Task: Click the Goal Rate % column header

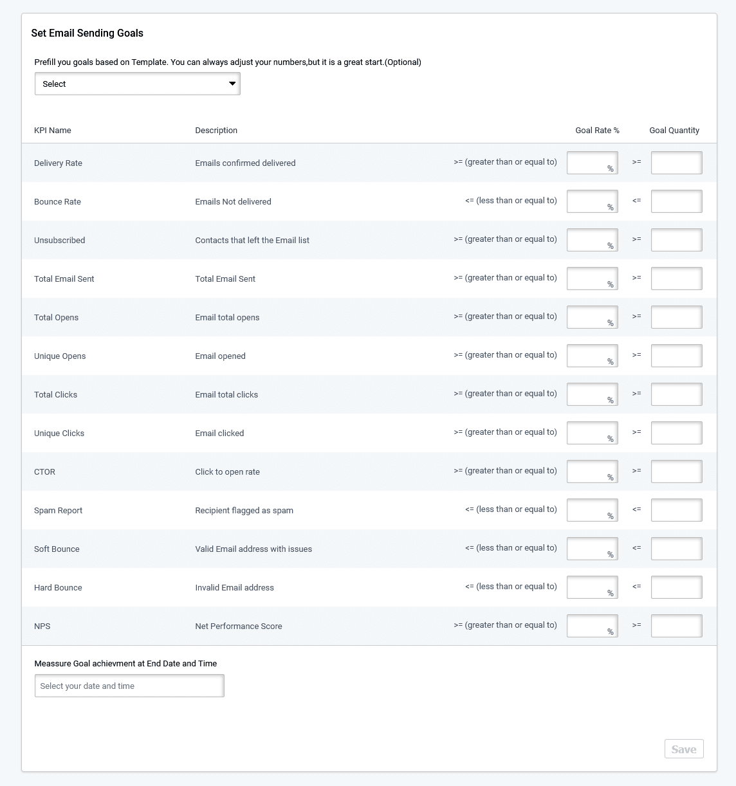Action: click(597, 130)
